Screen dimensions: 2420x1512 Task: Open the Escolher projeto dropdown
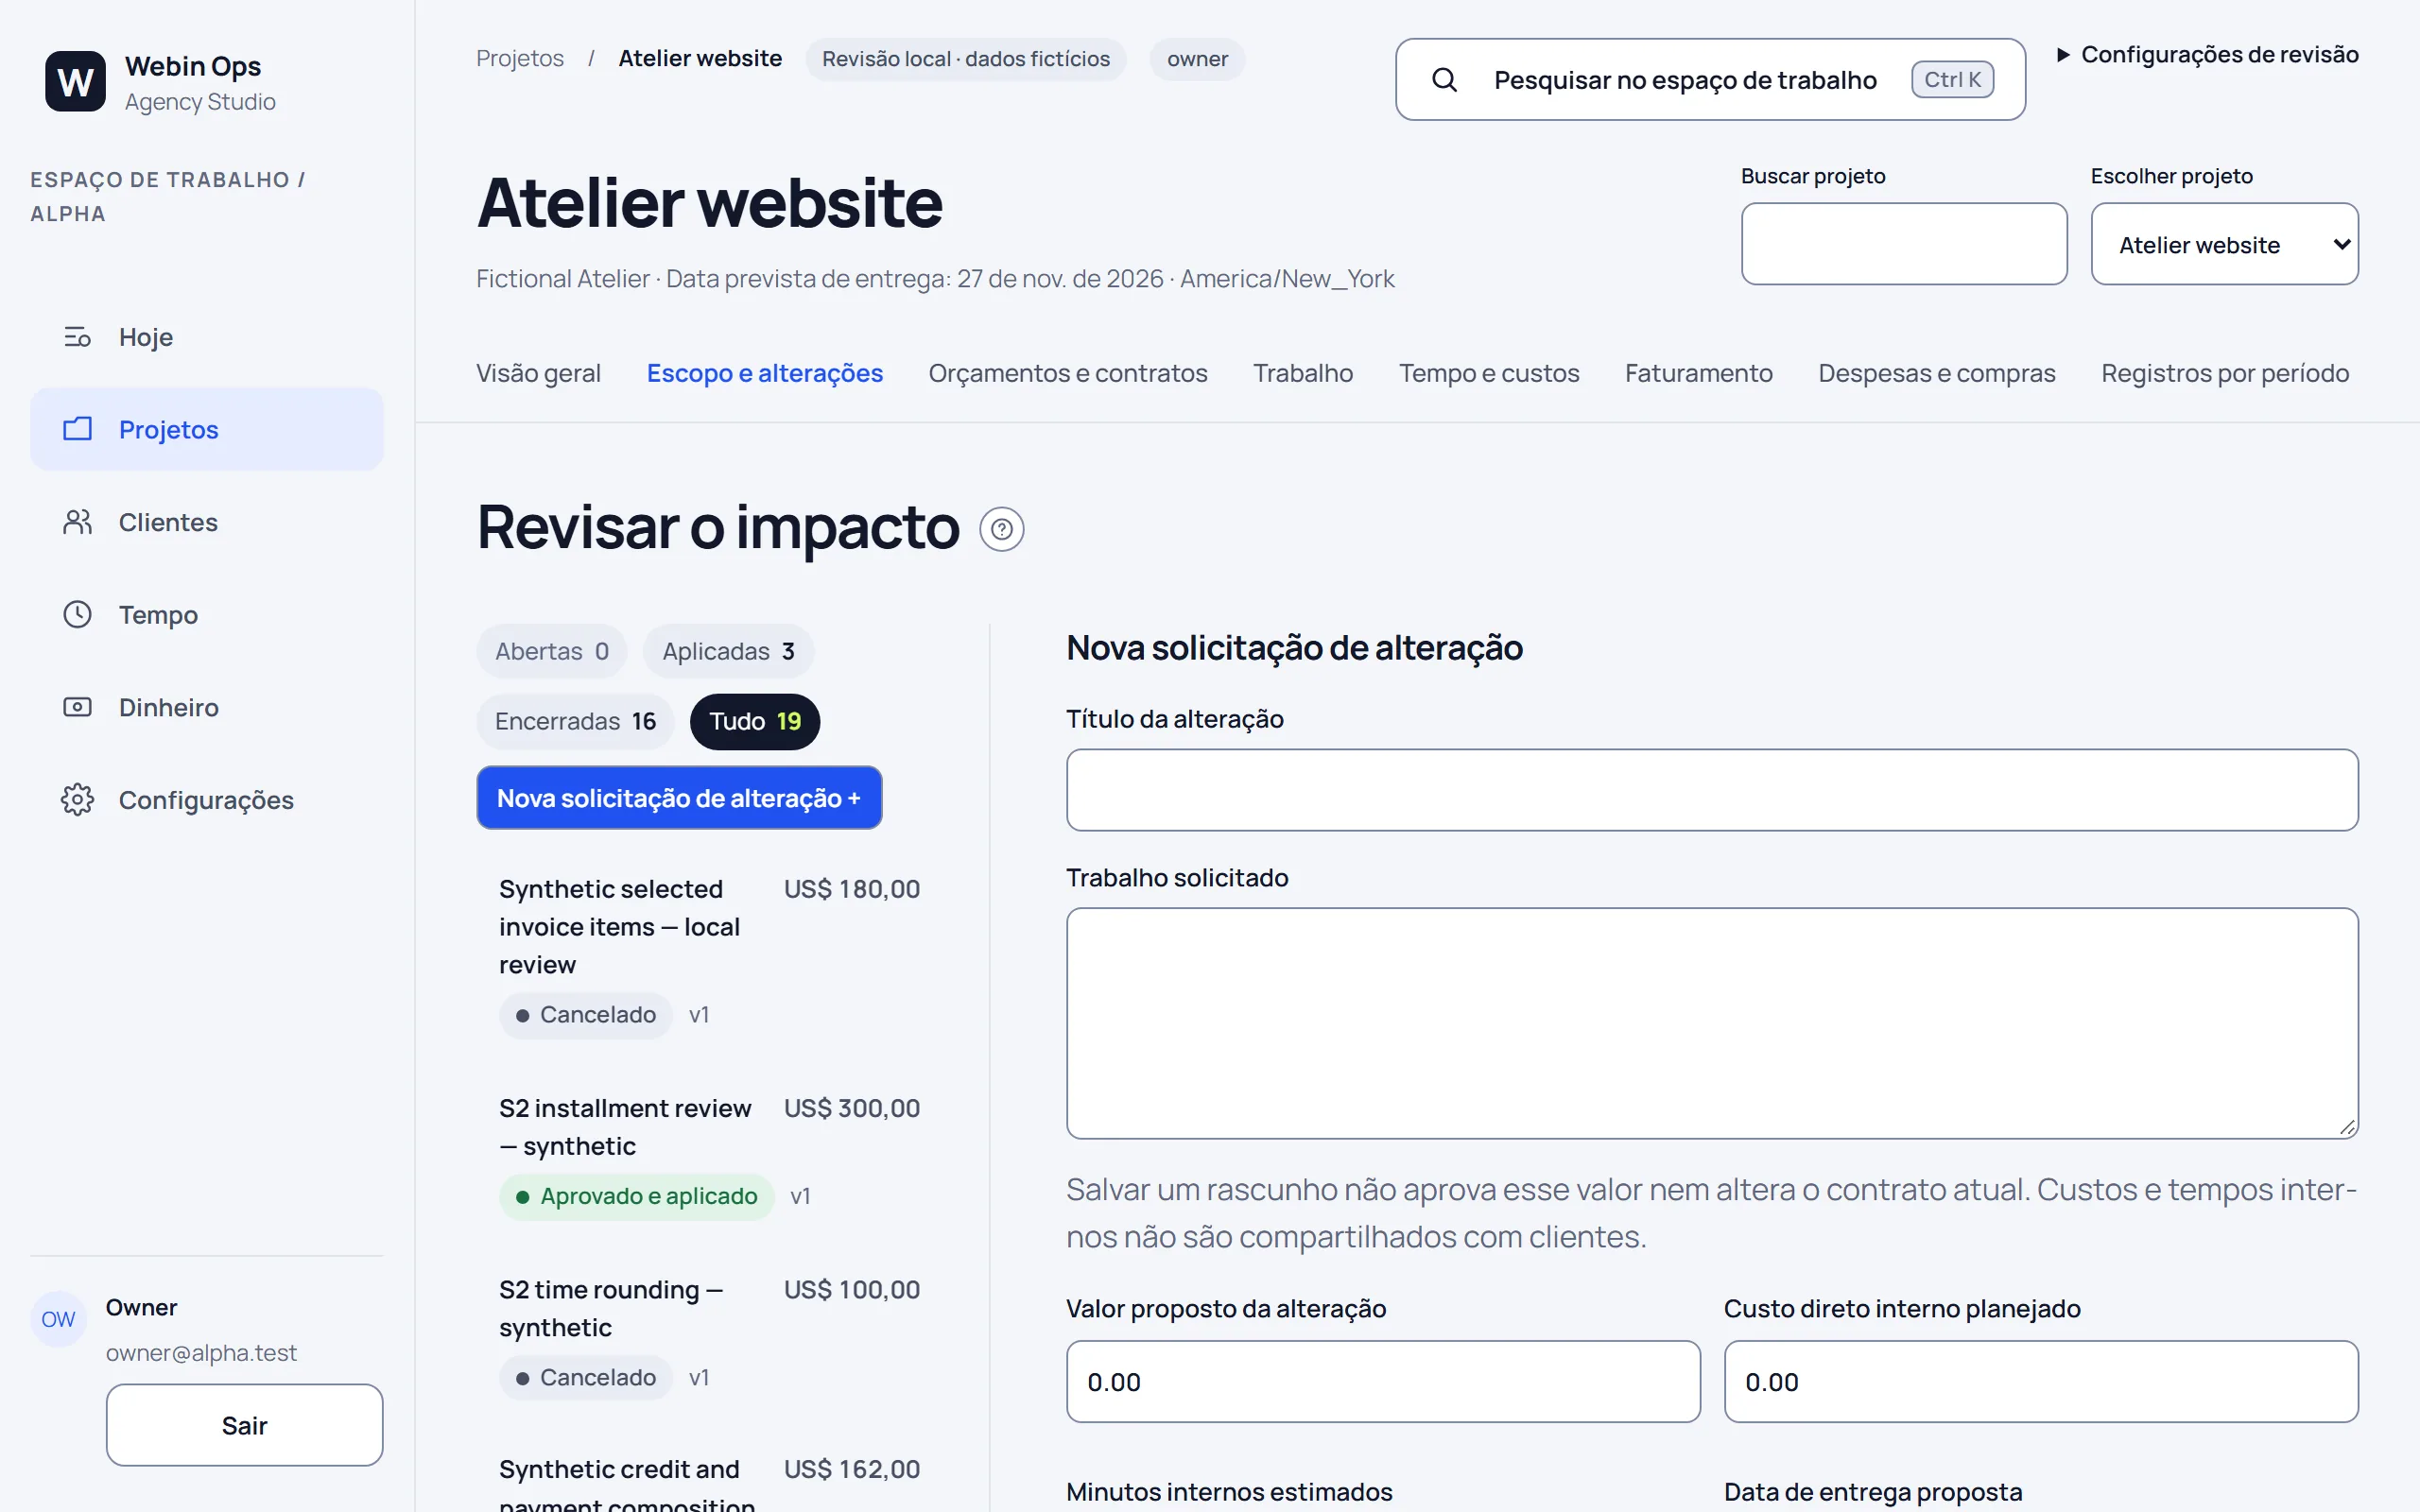(x=2224, y=244)
